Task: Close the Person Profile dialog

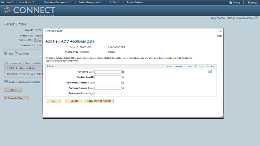Action: click(x=221, y=31)
